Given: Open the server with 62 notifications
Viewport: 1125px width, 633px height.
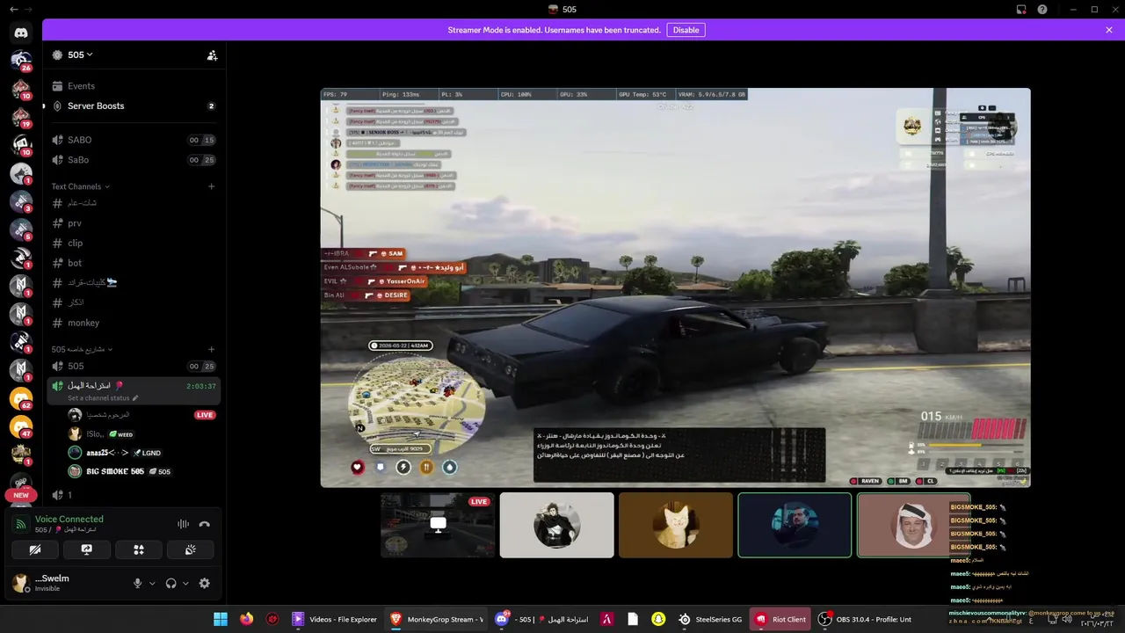Looking at the screenshot, I should [21, 398].
